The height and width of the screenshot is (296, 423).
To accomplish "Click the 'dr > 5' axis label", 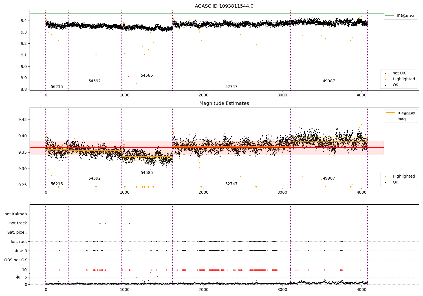I will [21, 251].
